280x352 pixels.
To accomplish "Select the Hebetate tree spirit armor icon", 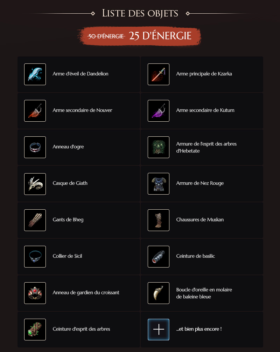I will 159,147.
